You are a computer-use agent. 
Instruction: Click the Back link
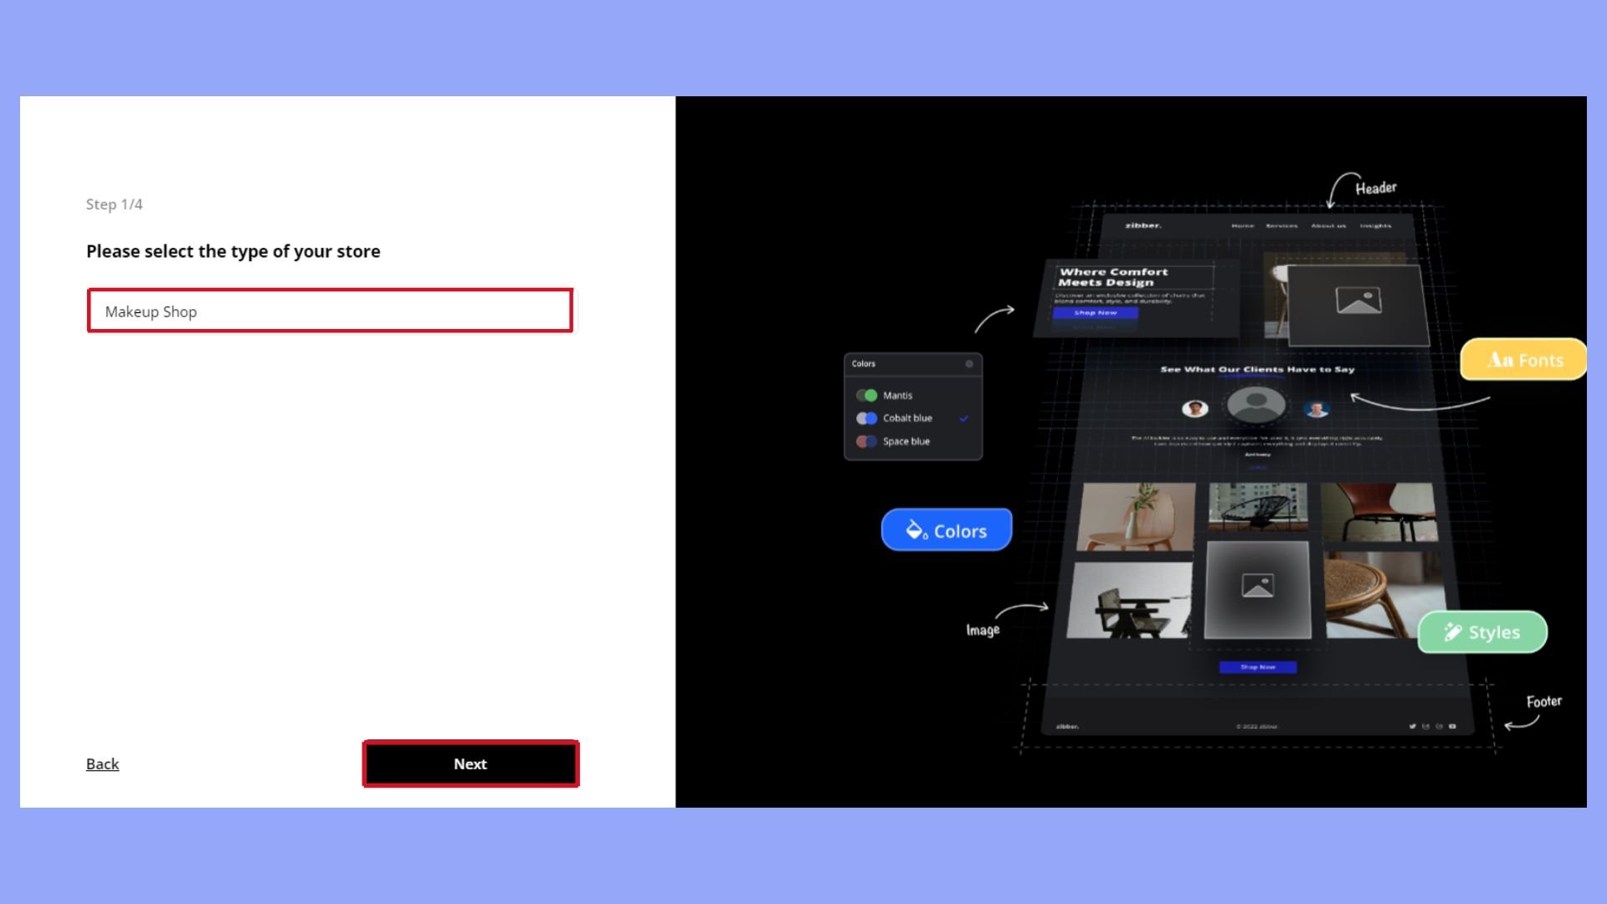(103, 763)
